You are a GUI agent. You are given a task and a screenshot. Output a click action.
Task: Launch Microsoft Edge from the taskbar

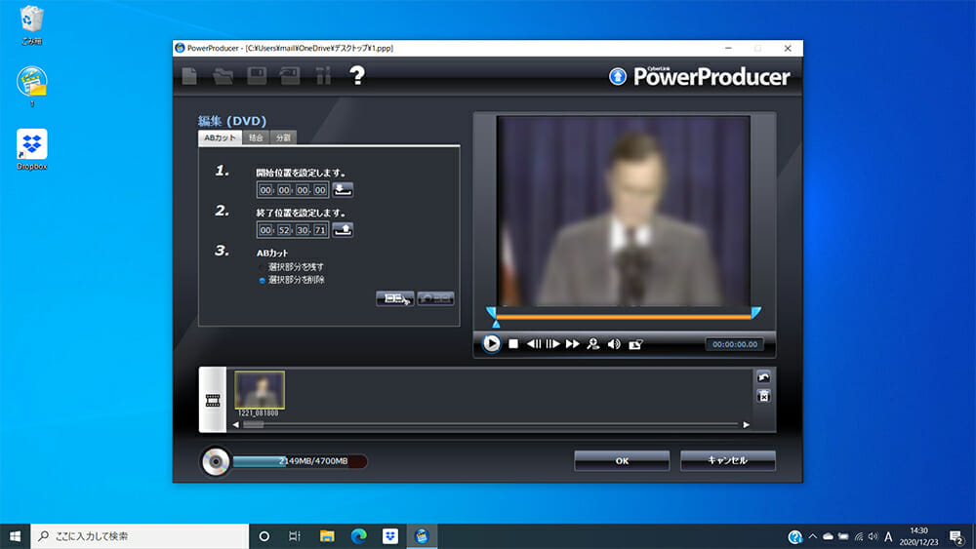click(358, 536)
